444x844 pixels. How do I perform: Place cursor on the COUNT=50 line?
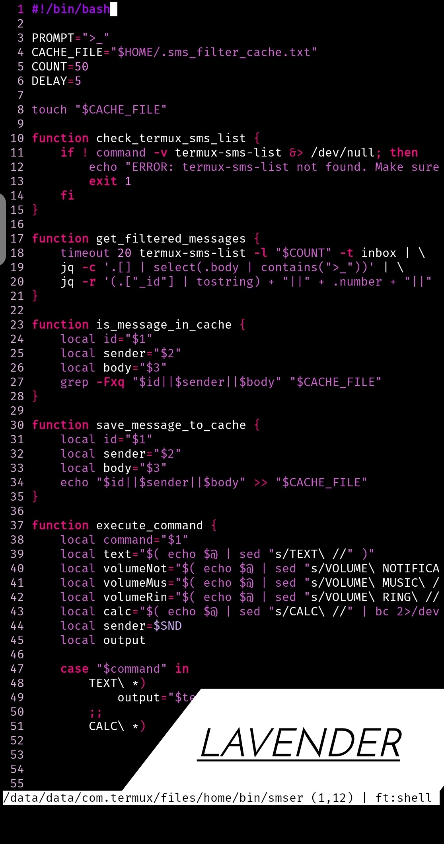(60, 67)
